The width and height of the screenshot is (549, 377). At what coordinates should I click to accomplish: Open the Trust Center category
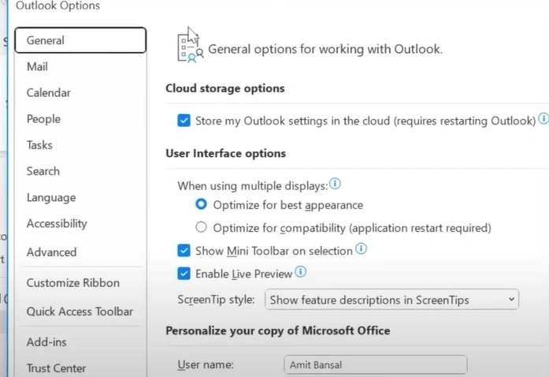click(x=56, y=368)
